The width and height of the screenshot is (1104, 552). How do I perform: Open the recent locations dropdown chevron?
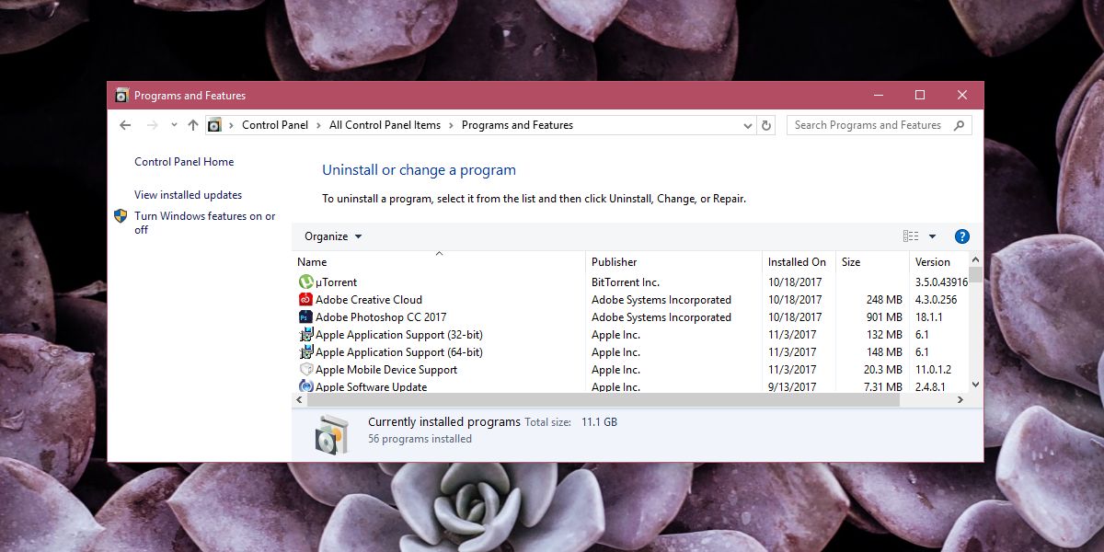[x=173, y=125]
